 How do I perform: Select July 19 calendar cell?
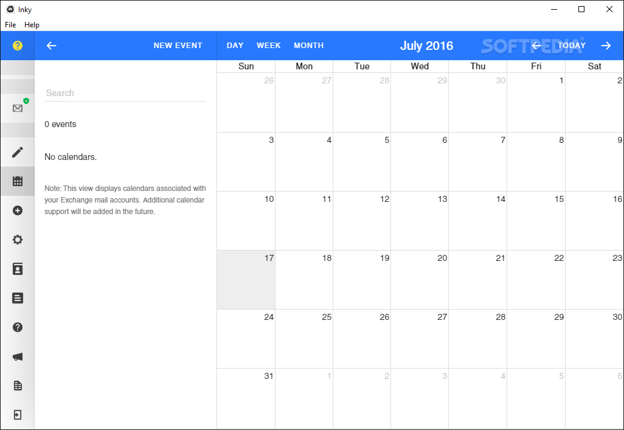click(362, 280)
